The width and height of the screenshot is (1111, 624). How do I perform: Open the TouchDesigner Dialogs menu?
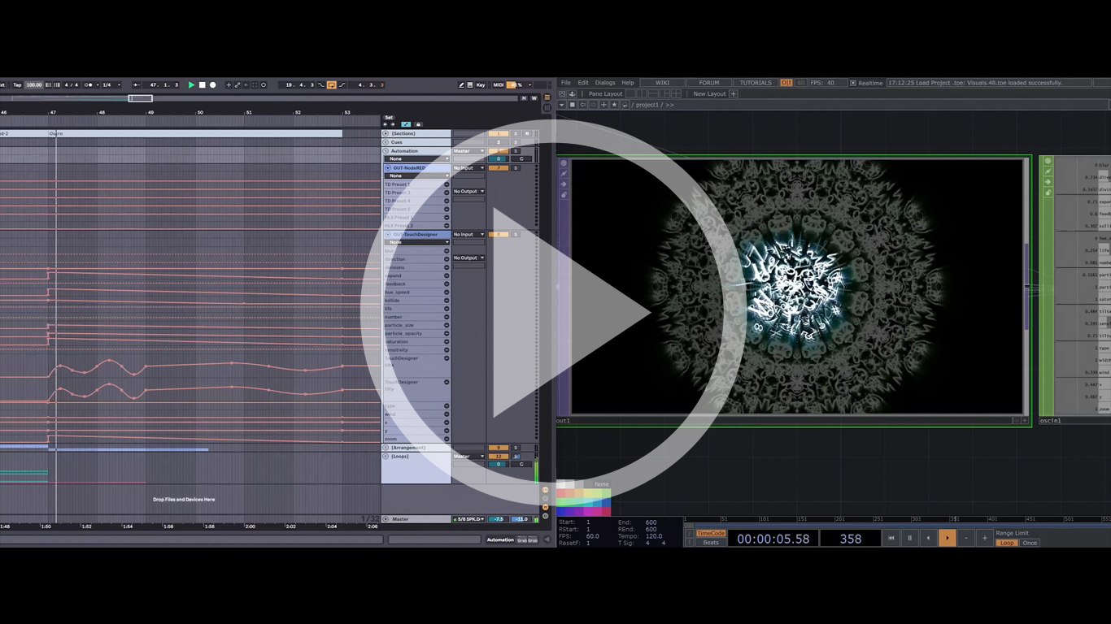click(x=605, y=83)
